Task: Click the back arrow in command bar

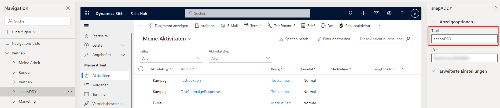Action: (139, 26)
